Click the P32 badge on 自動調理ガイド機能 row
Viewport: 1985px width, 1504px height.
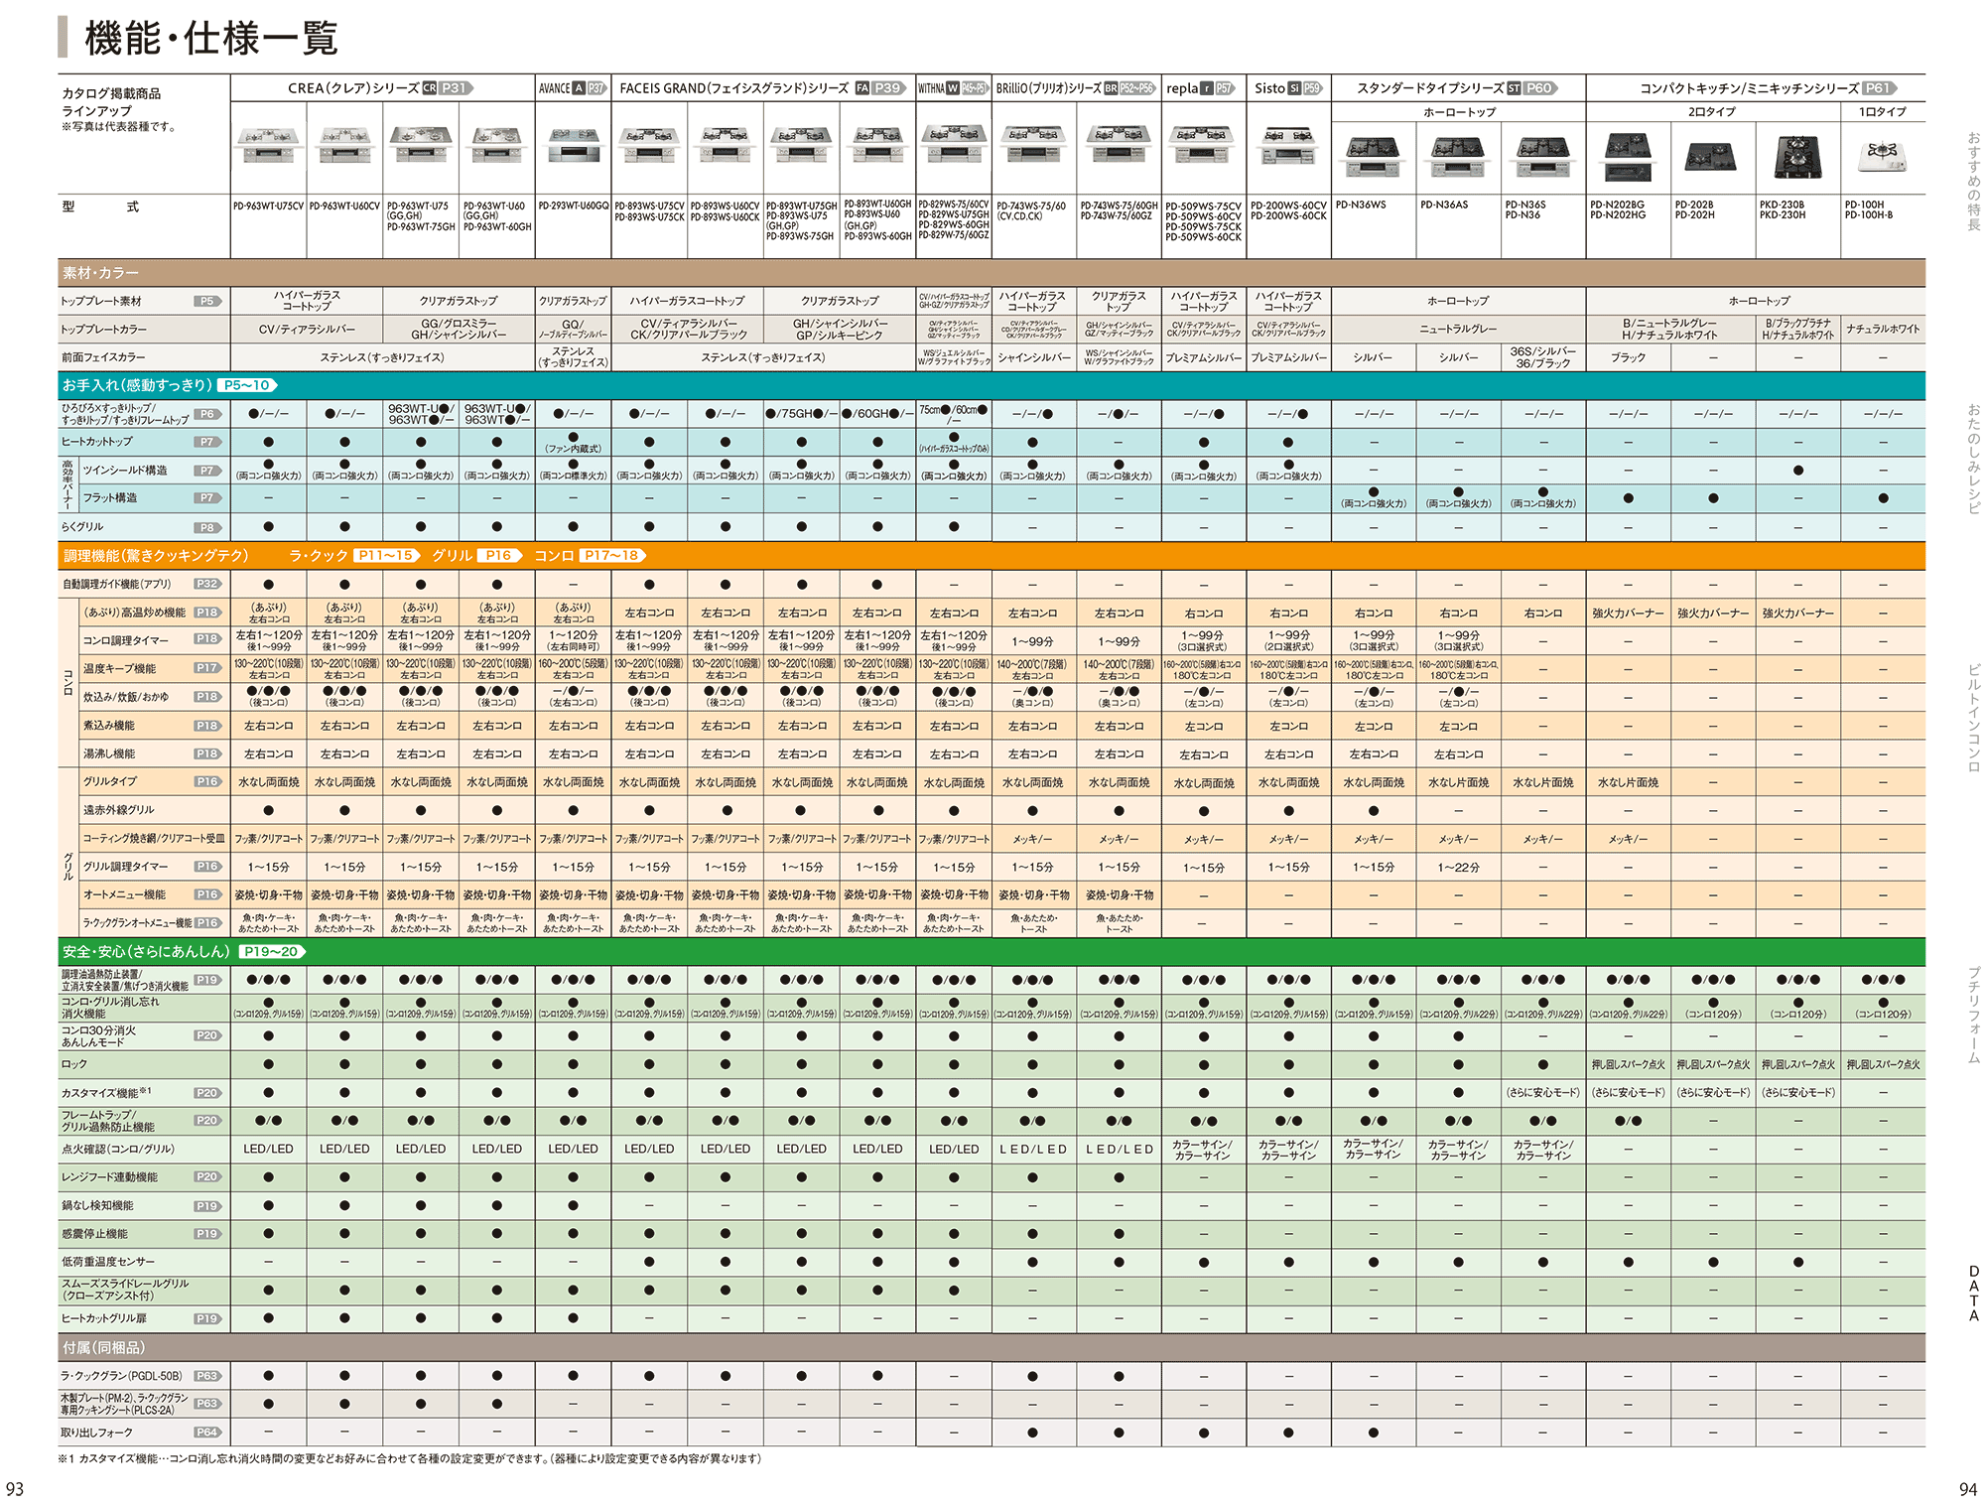(x=207, y=584)
